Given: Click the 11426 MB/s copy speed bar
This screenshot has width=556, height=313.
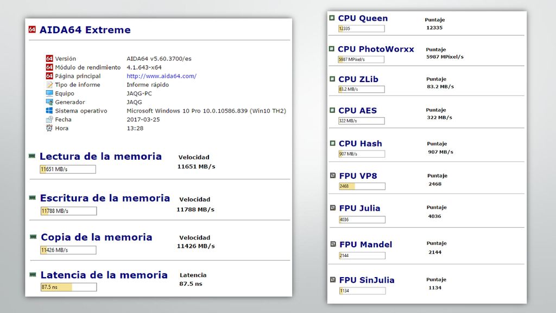Looking at the screenshot, I should click(x=68, y=250).
